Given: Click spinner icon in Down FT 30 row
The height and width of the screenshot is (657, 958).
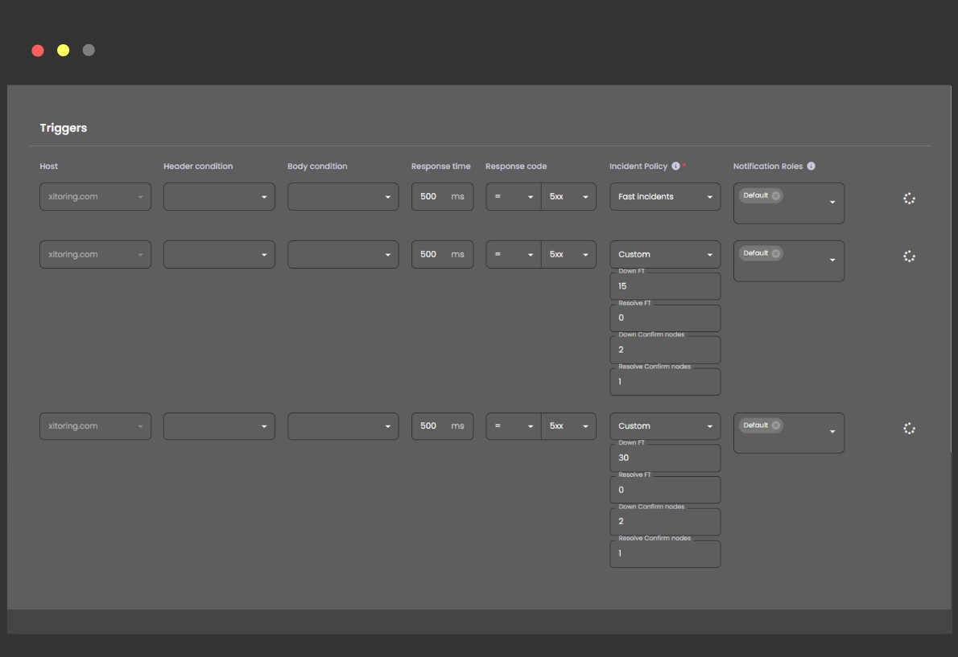Looking at the screenshot, I should pyautogui.click(x=909, y=429).
